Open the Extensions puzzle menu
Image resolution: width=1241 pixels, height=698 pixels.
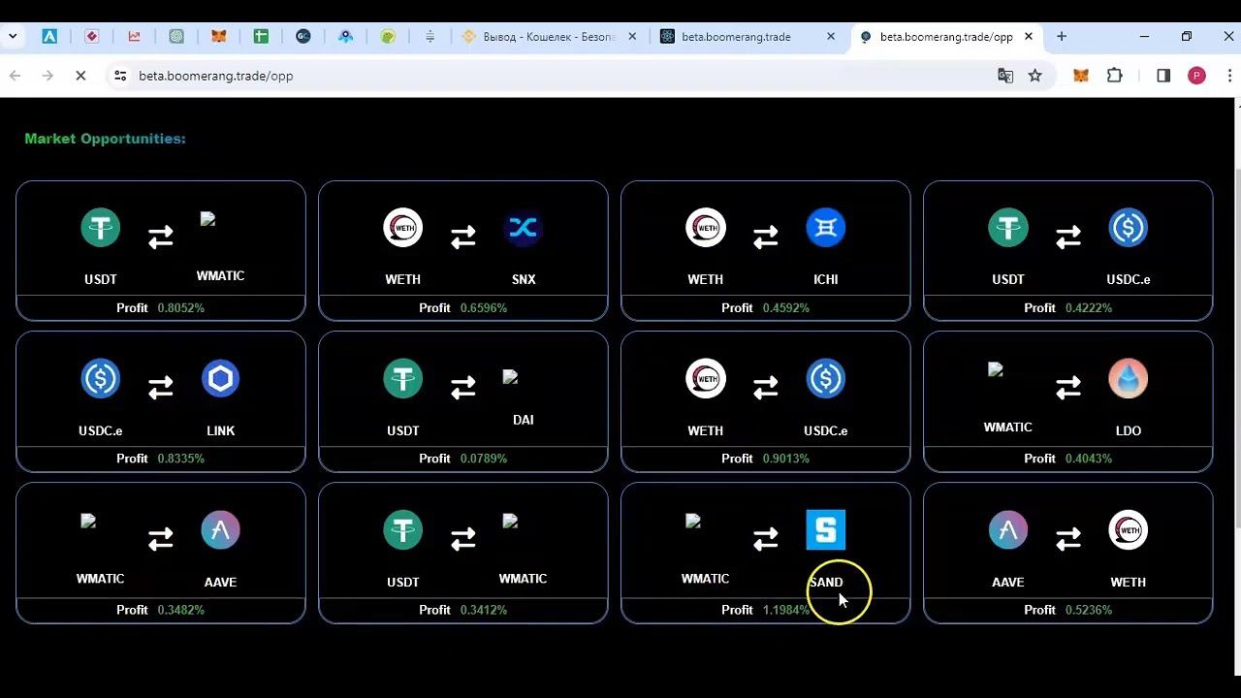click(1114, 76)
